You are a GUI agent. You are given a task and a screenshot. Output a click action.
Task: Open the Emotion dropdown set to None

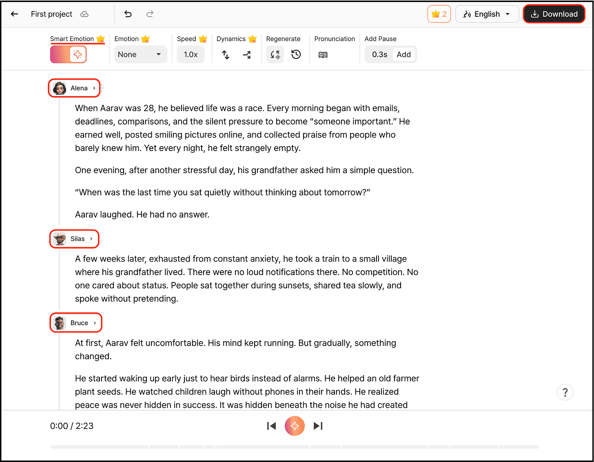pyautogui.click(x=140, y=54)
